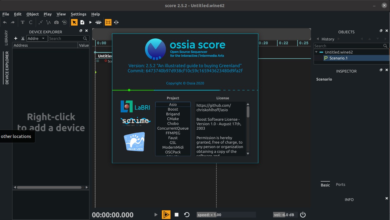Activate the Create tool with plus page icon
The height and width of the screenshot is (220, 390).
point(82,22)
